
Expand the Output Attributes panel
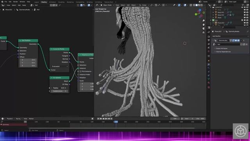221,48
